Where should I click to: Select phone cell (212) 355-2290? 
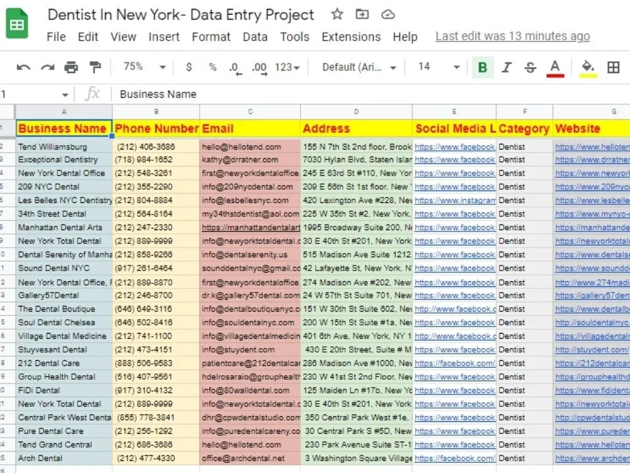pyautogui.click(x=156, y=187)
